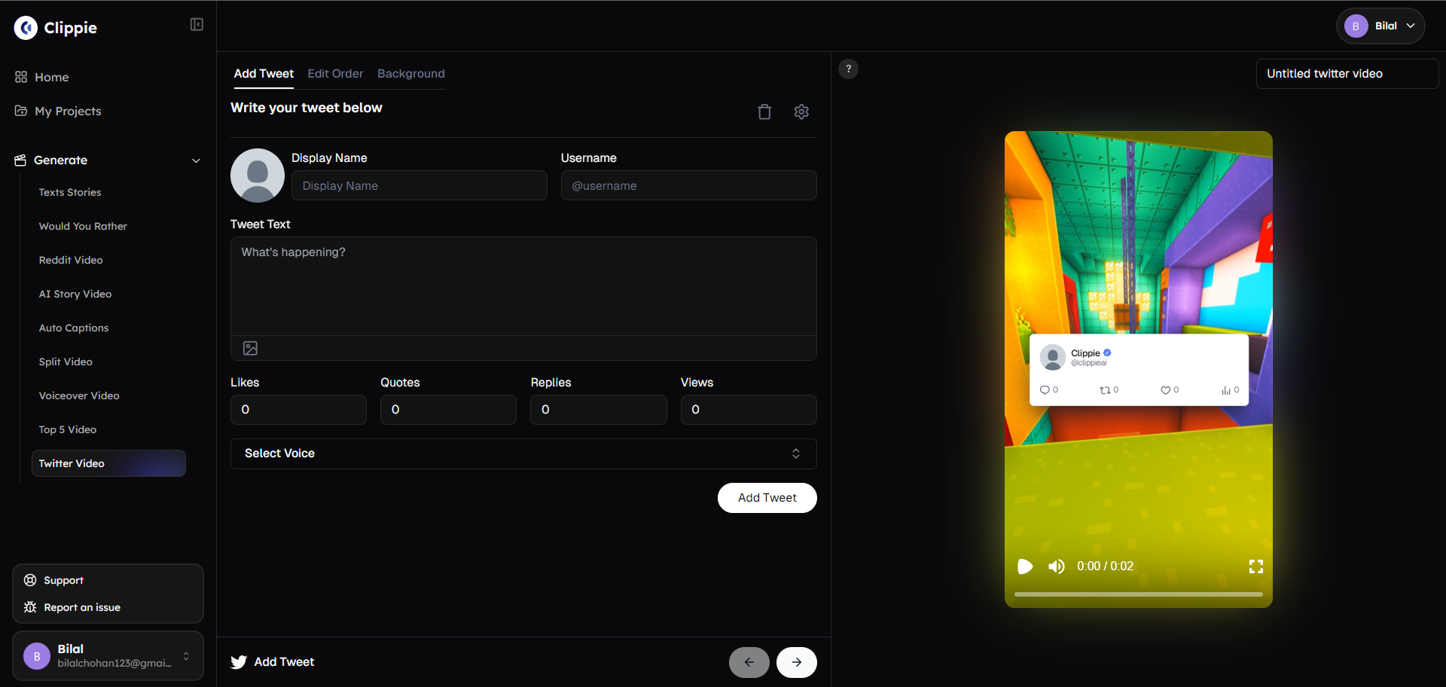Focus the @username field
Screen dimensions: 1446x687
pyautogui.click(x=689, y=185)
